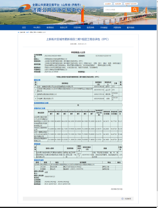Click the project title heading ending in (EPC)
Screen dimensions: 158x208
(x=77, y=39)
